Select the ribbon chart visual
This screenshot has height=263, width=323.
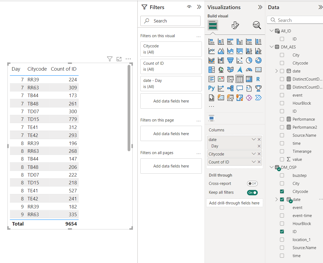[212, 60]
